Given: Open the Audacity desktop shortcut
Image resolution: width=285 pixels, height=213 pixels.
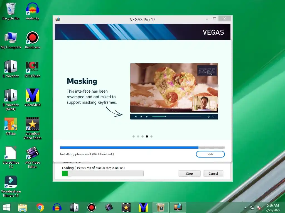Looking at the screenshot, I should 32,11.
